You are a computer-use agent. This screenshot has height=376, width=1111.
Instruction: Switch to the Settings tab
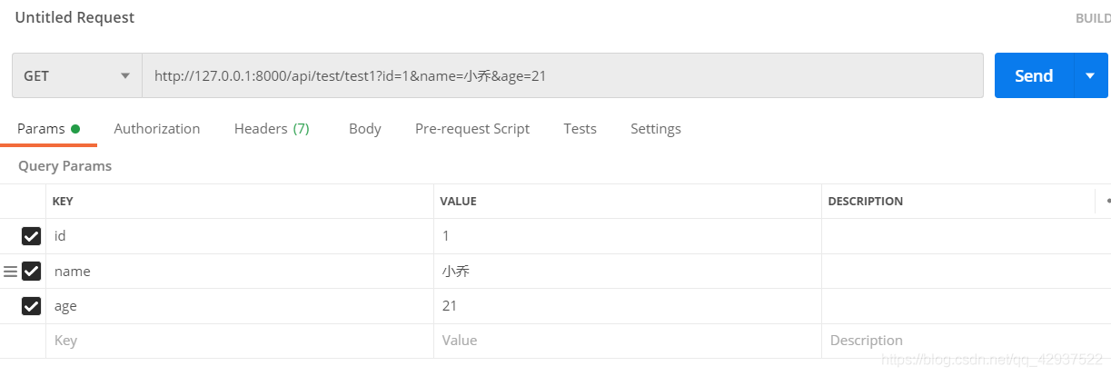click(x=655, y=129)
